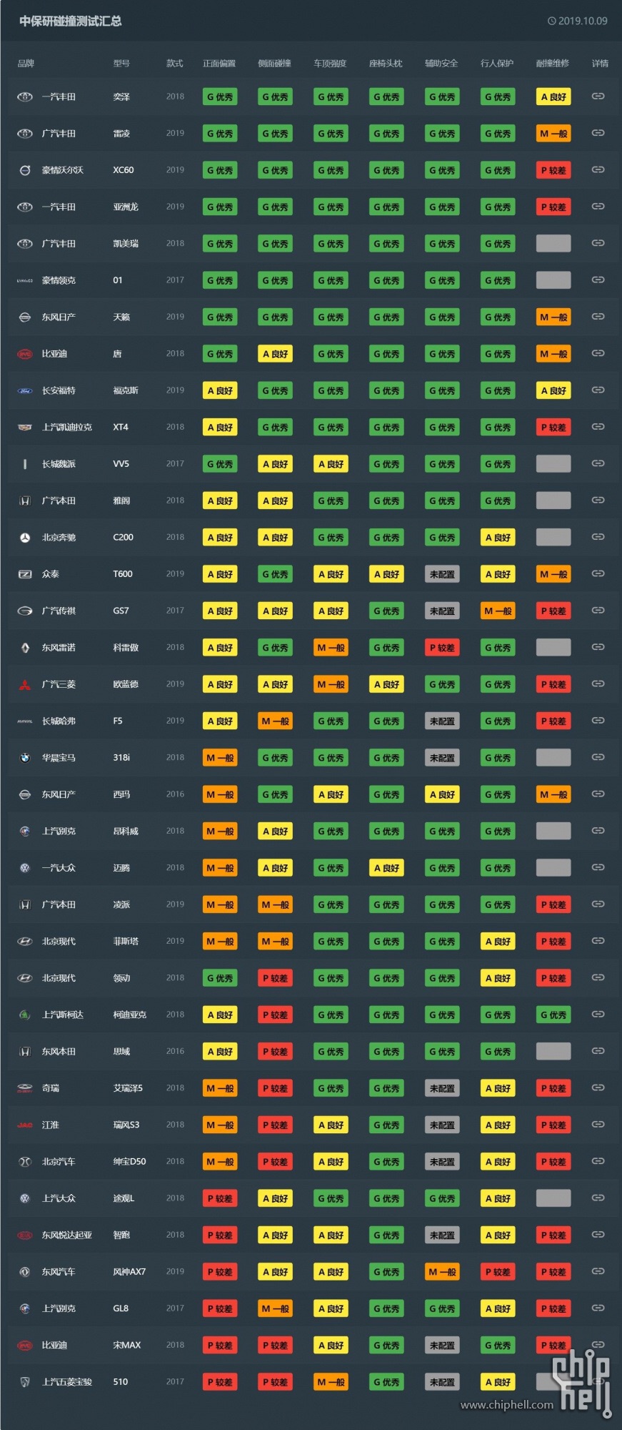The height and width of the screenshot is (1430, 622).
Task: Click the green G 优秀 耐撞维修 badge for 柯迪亚克
Action: [x=553, y=1015]
